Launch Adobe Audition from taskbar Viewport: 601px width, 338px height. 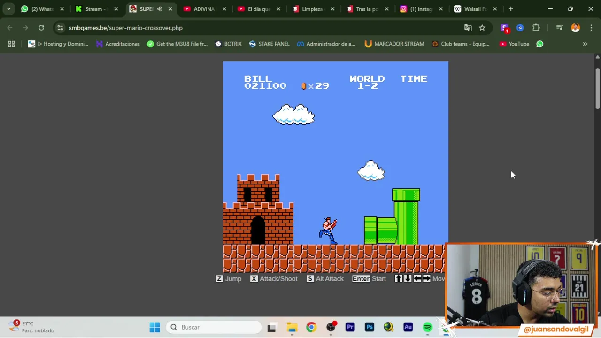[x=408, y=327]
